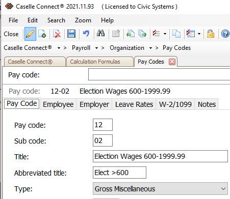The image size is (230, 199).
Task: Go to the next record with right green arrow icon
Action: tap(142, 34)
